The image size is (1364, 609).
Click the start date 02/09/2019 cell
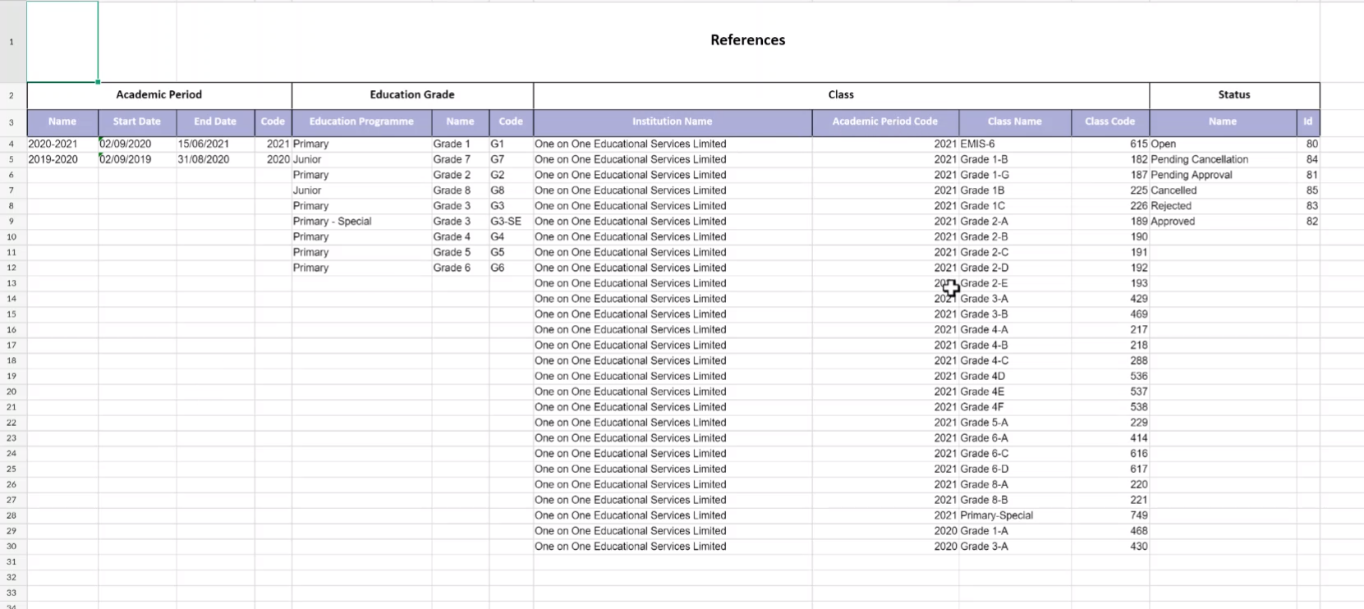click(137, 159)
